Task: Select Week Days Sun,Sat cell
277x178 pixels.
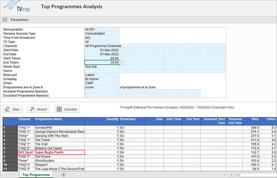Action: pyautogui.click(x=102, y=67)
